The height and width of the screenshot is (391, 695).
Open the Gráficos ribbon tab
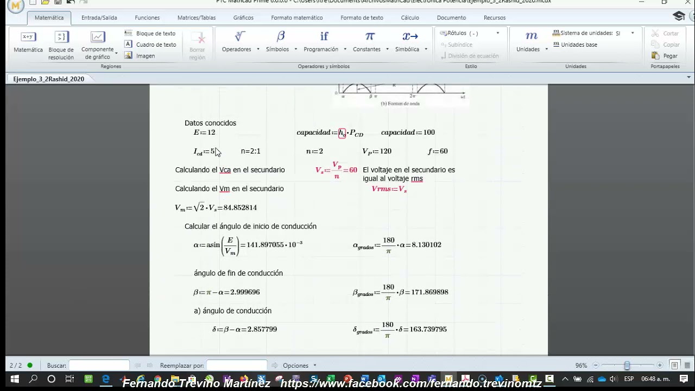pos(243,18)
